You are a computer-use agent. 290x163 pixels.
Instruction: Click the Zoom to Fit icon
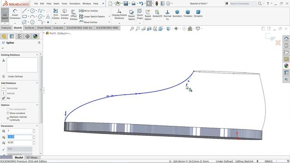click(132, 29)
